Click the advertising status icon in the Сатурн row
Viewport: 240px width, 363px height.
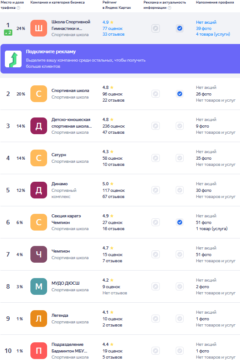(x=156, y=158)
